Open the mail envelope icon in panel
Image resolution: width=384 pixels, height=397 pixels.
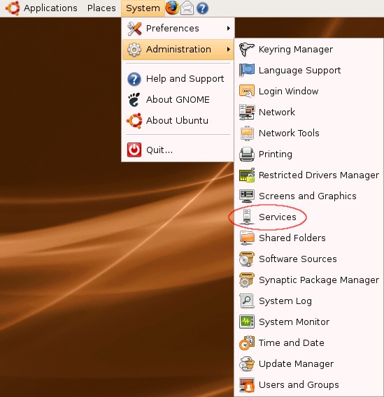pyautogui.click(x=187, y=8)
